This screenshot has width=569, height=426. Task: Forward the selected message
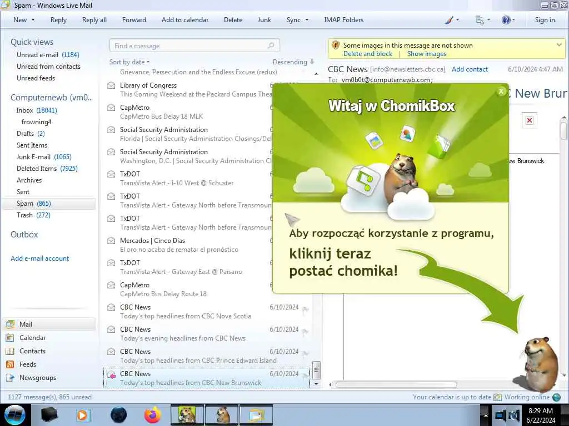[134, 20]
